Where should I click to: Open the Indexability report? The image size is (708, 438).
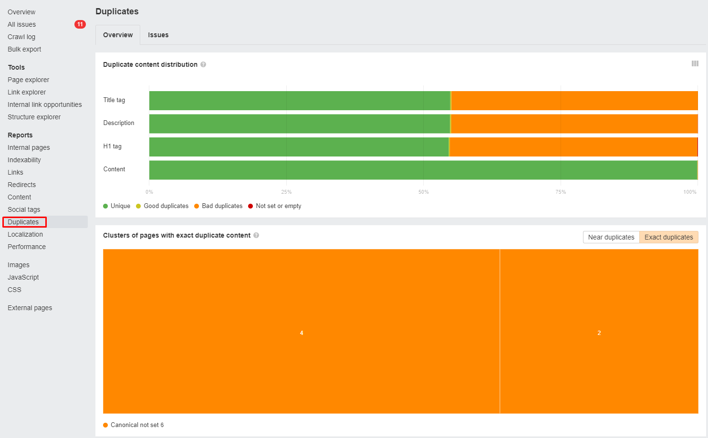coord(24,160)
